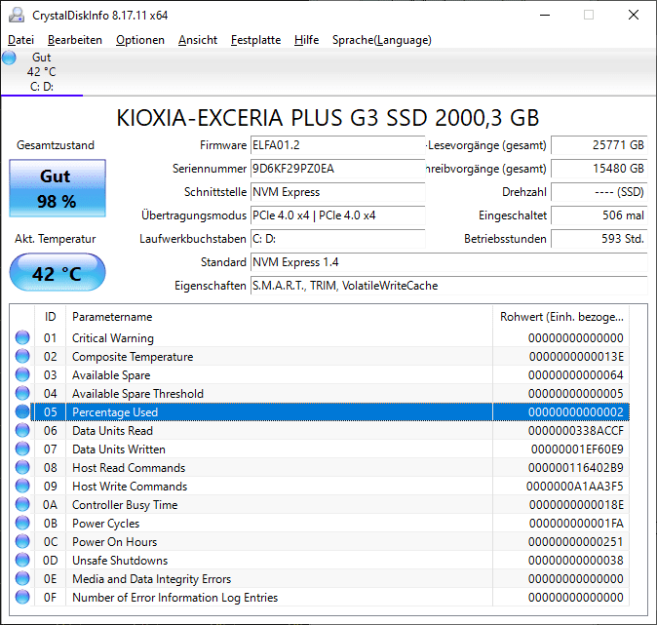Click the Laufwerkbuchstaben field C: D:

337,239
